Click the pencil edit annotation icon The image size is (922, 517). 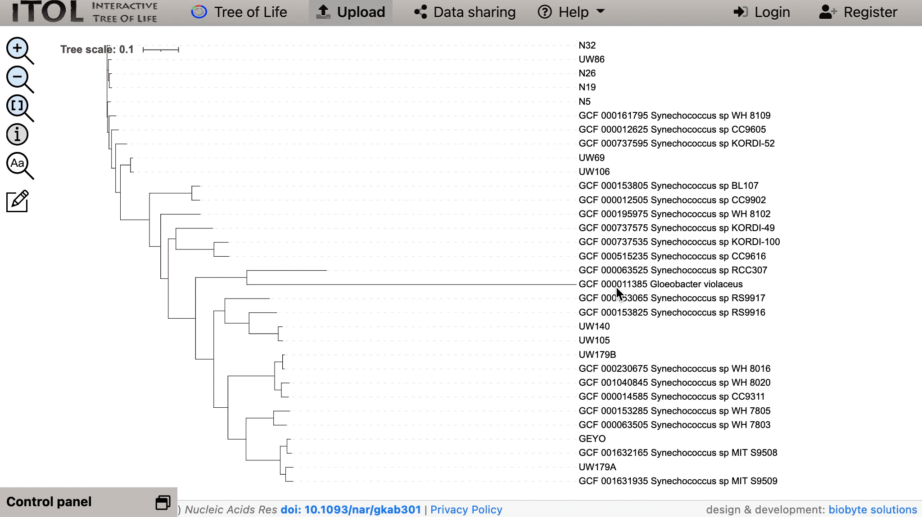(18, 201)
